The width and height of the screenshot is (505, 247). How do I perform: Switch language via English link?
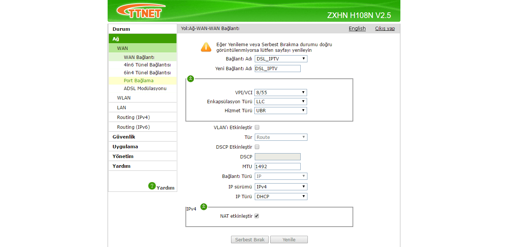(357, 29)
